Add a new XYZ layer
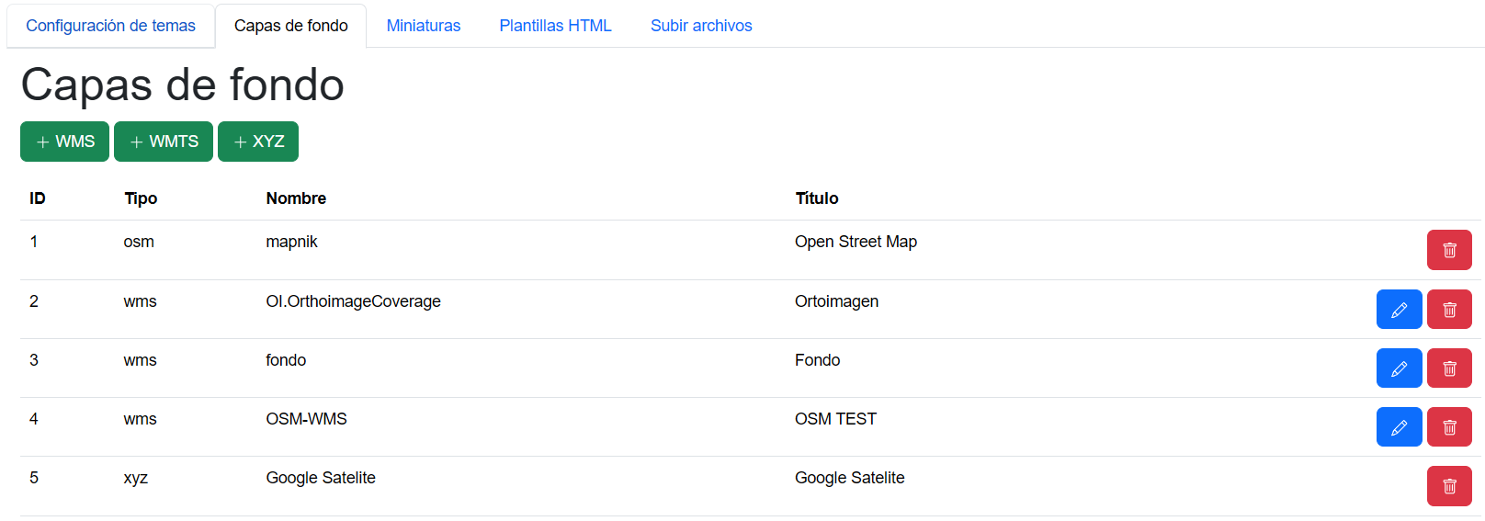The image size is (1485, 521). [x=258, y=142]
